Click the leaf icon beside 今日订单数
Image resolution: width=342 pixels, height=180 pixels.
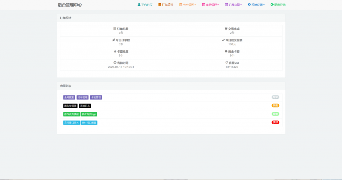114,40
